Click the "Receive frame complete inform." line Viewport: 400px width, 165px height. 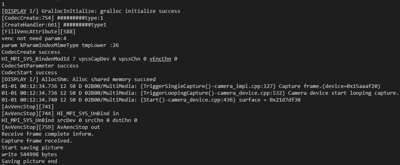(x=48, y=134)
